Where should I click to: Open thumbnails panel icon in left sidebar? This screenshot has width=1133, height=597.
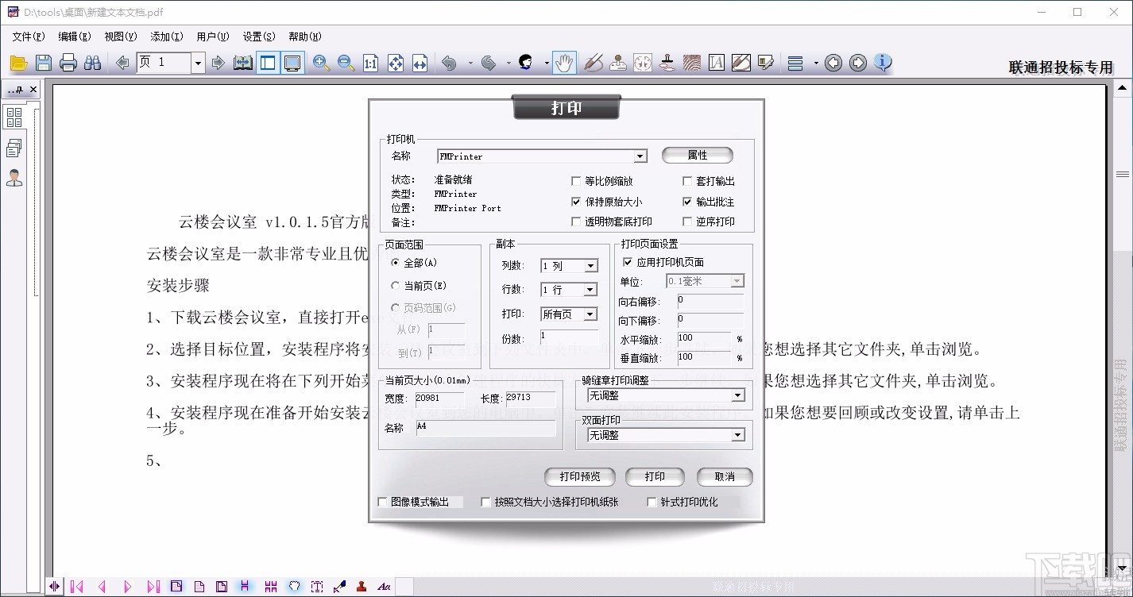point(14,117)
